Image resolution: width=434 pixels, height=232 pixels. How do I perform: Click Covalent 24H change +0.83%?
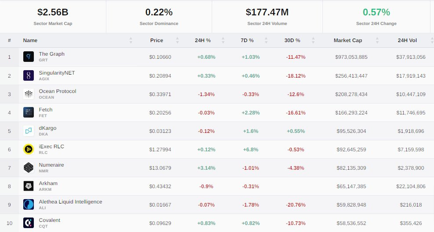pos(206,223)
